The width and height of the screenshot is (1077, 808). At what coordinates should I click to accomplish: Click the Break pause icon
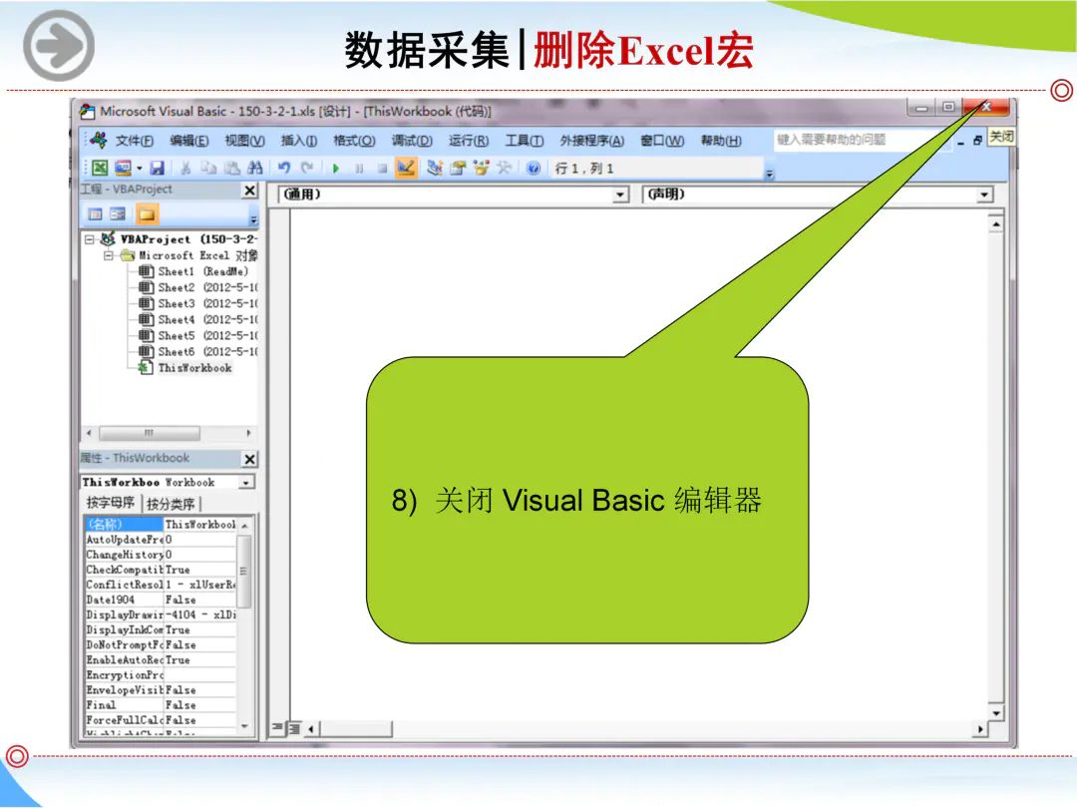pyautogui.click(x=359, y=169)
